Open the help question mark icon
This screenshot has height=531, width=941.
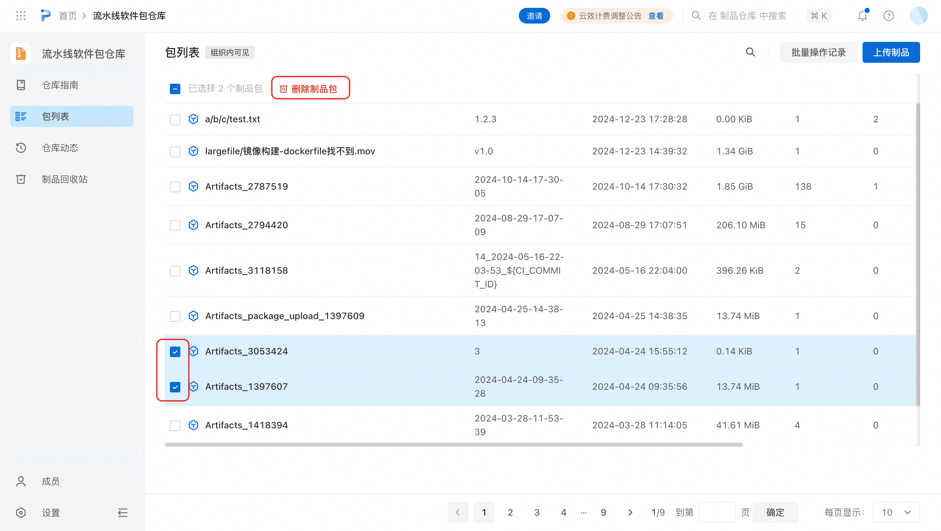pos(889,16)
